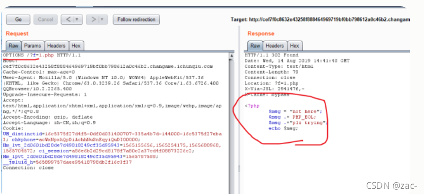Click Content-Type: text/html response header
424x194 pixels.
click(x=279, y=66)
